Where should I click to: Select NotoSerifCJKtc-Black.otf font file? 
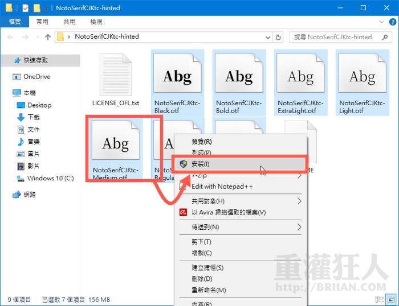coord(177,82)
